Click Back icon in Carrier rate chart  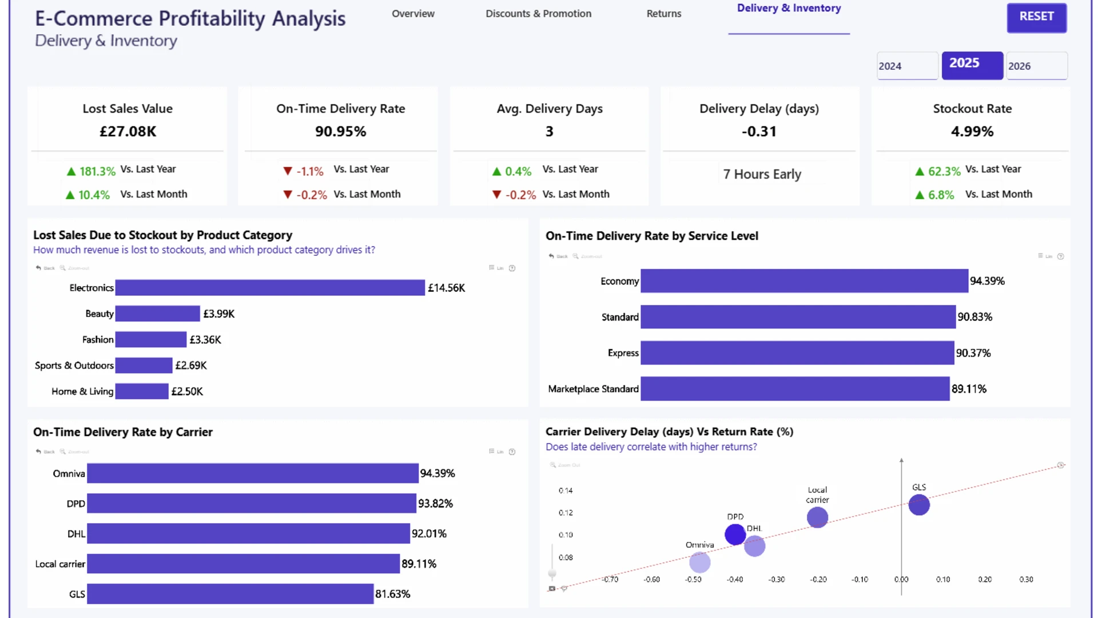click(x=38, y=451)
